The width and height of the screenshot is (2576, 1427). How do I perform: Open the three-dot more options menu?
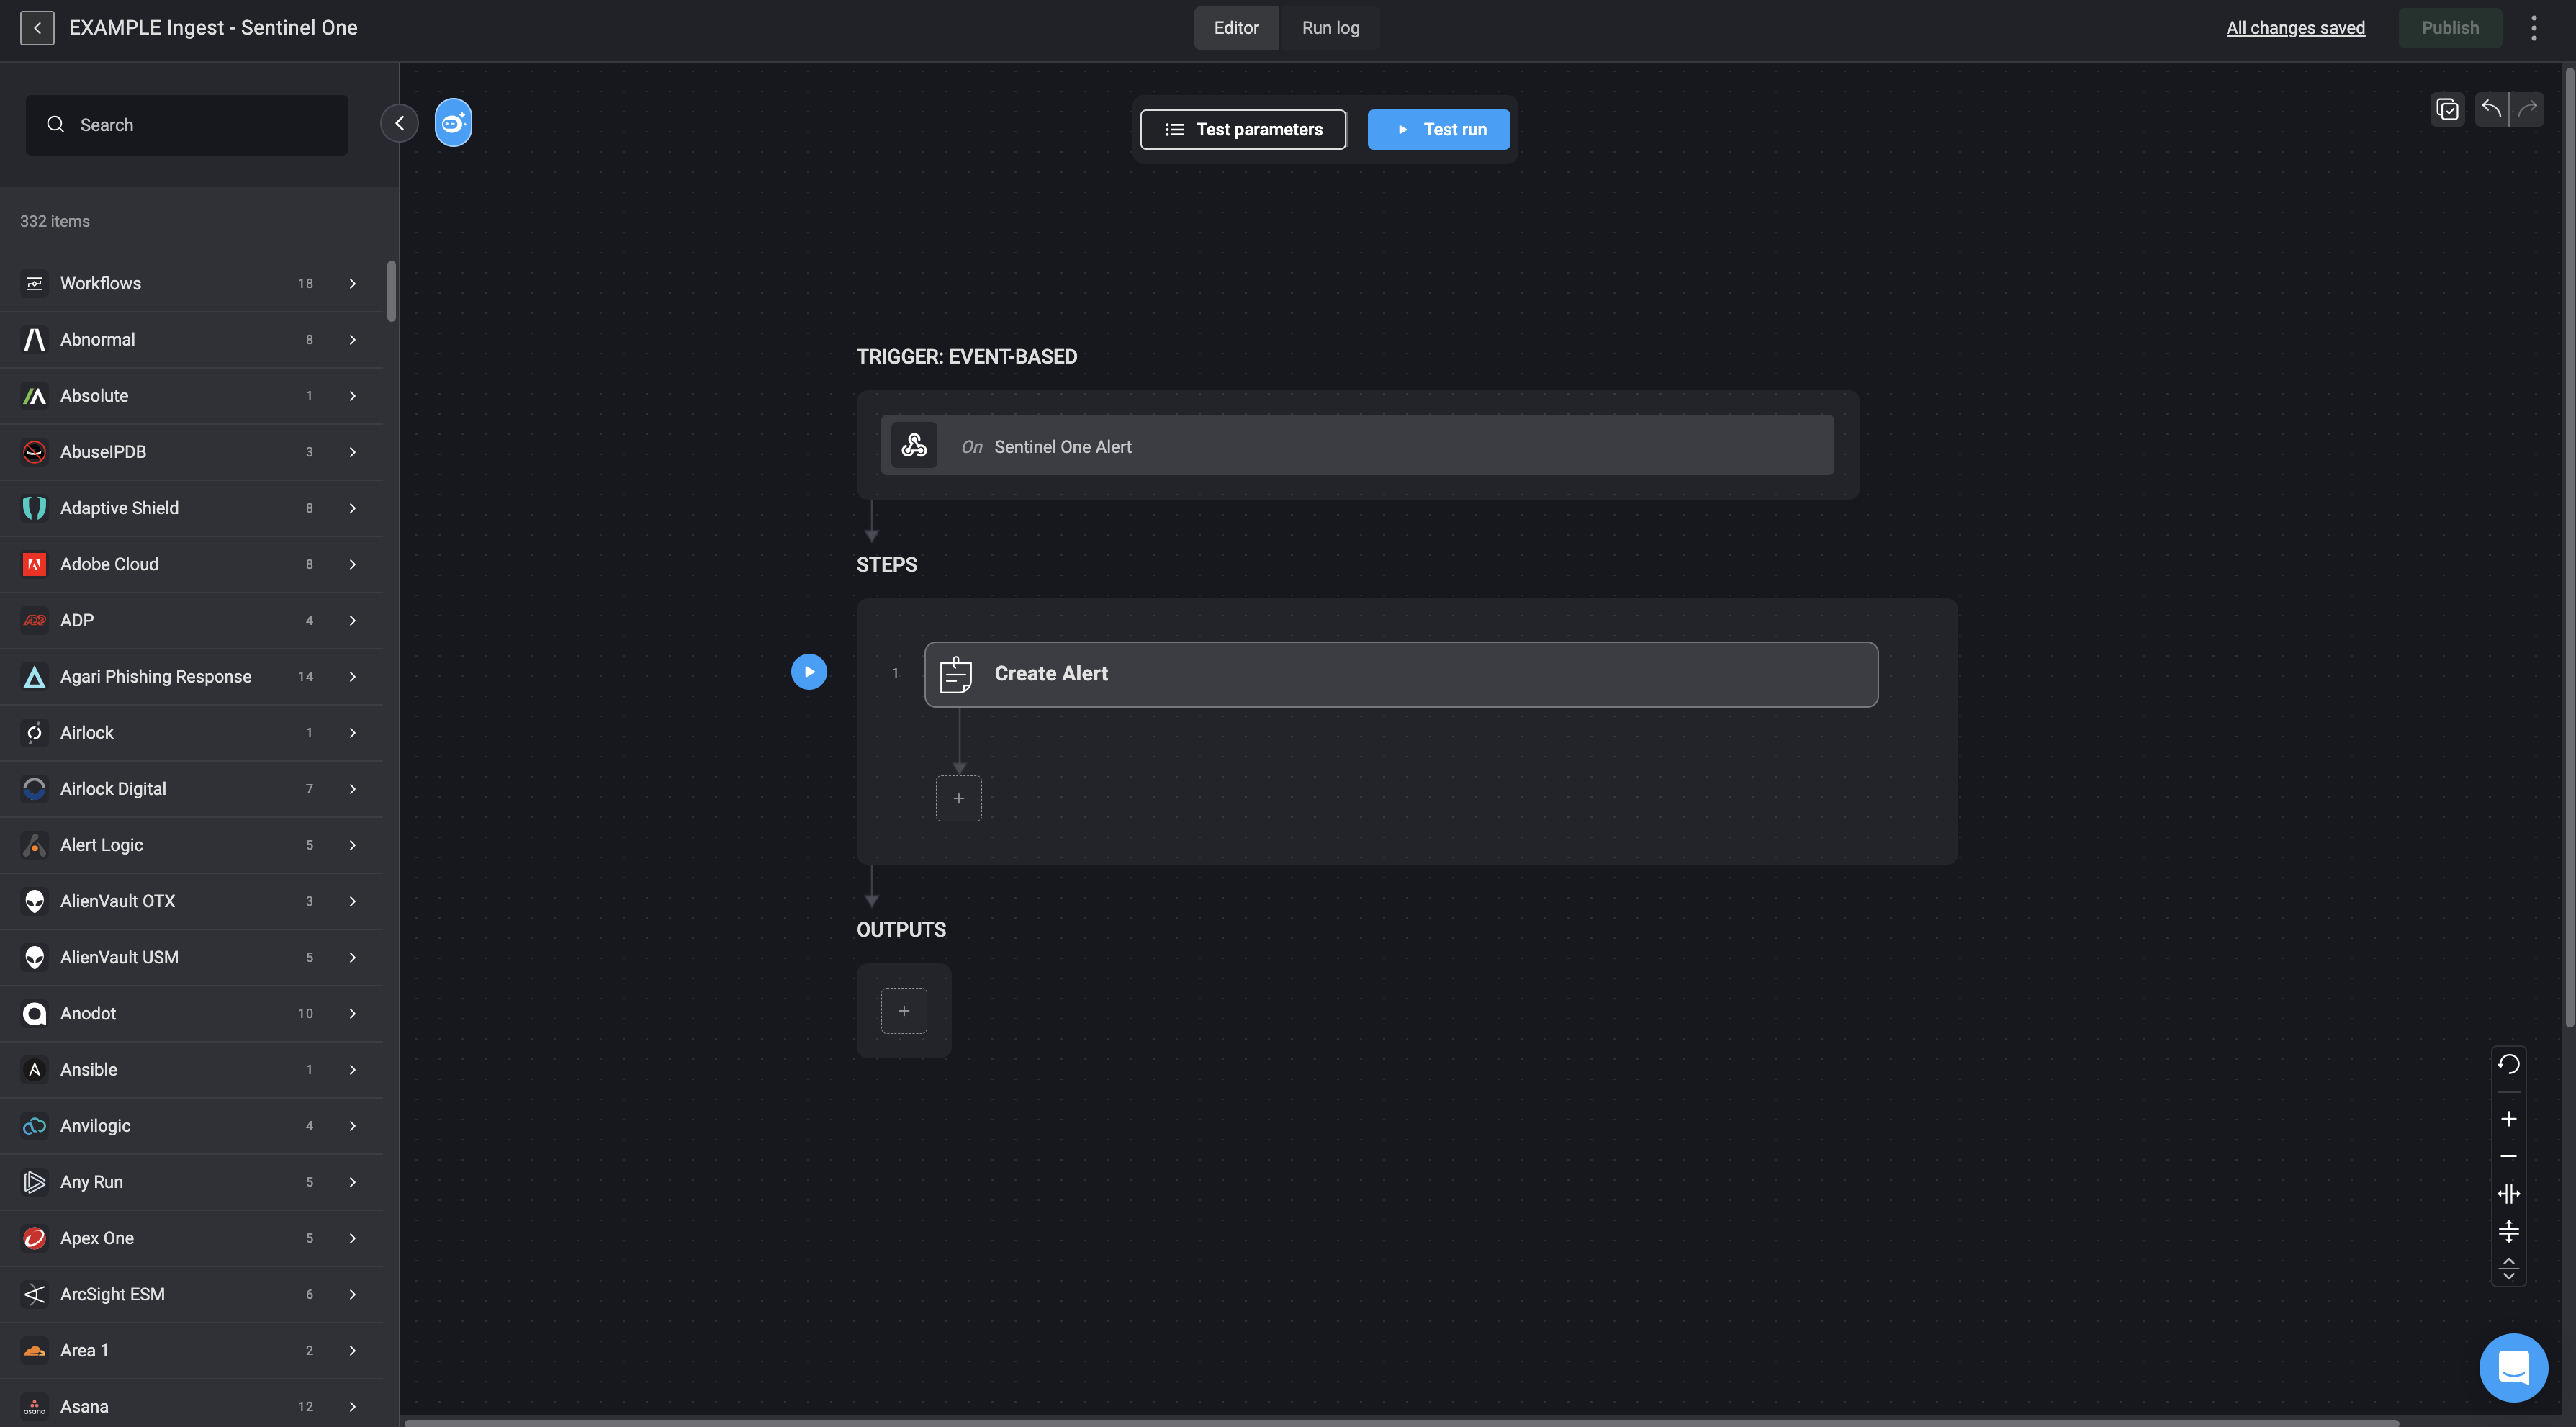pos(2533,27)
